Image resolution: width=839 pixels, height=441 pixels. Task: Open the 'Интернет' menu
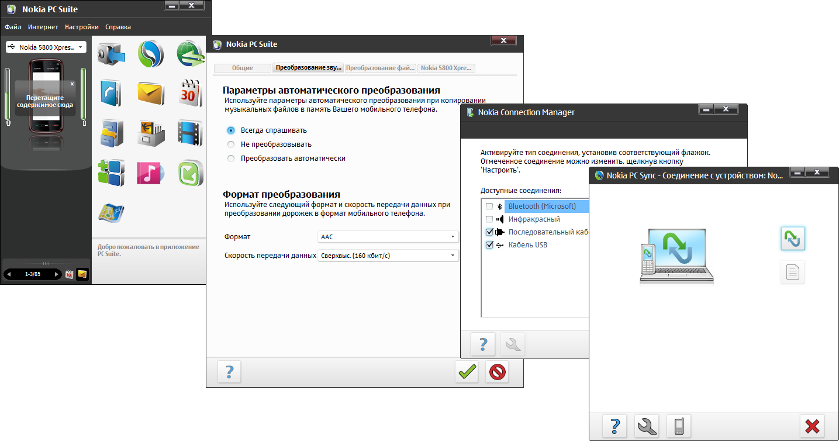tap(43, 27)
